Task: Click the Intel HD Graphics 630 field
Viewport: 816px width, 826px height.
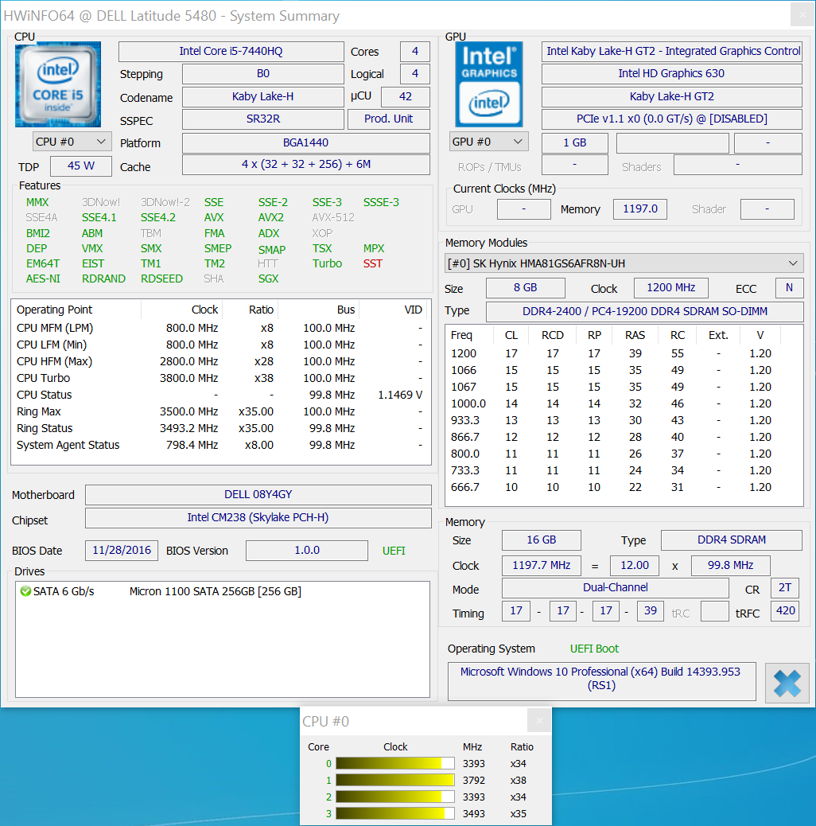Action: point(672,74)
